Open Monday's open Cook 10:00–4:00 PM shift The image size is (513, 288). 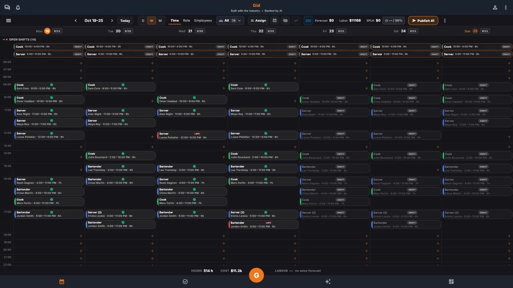[49, 47]
